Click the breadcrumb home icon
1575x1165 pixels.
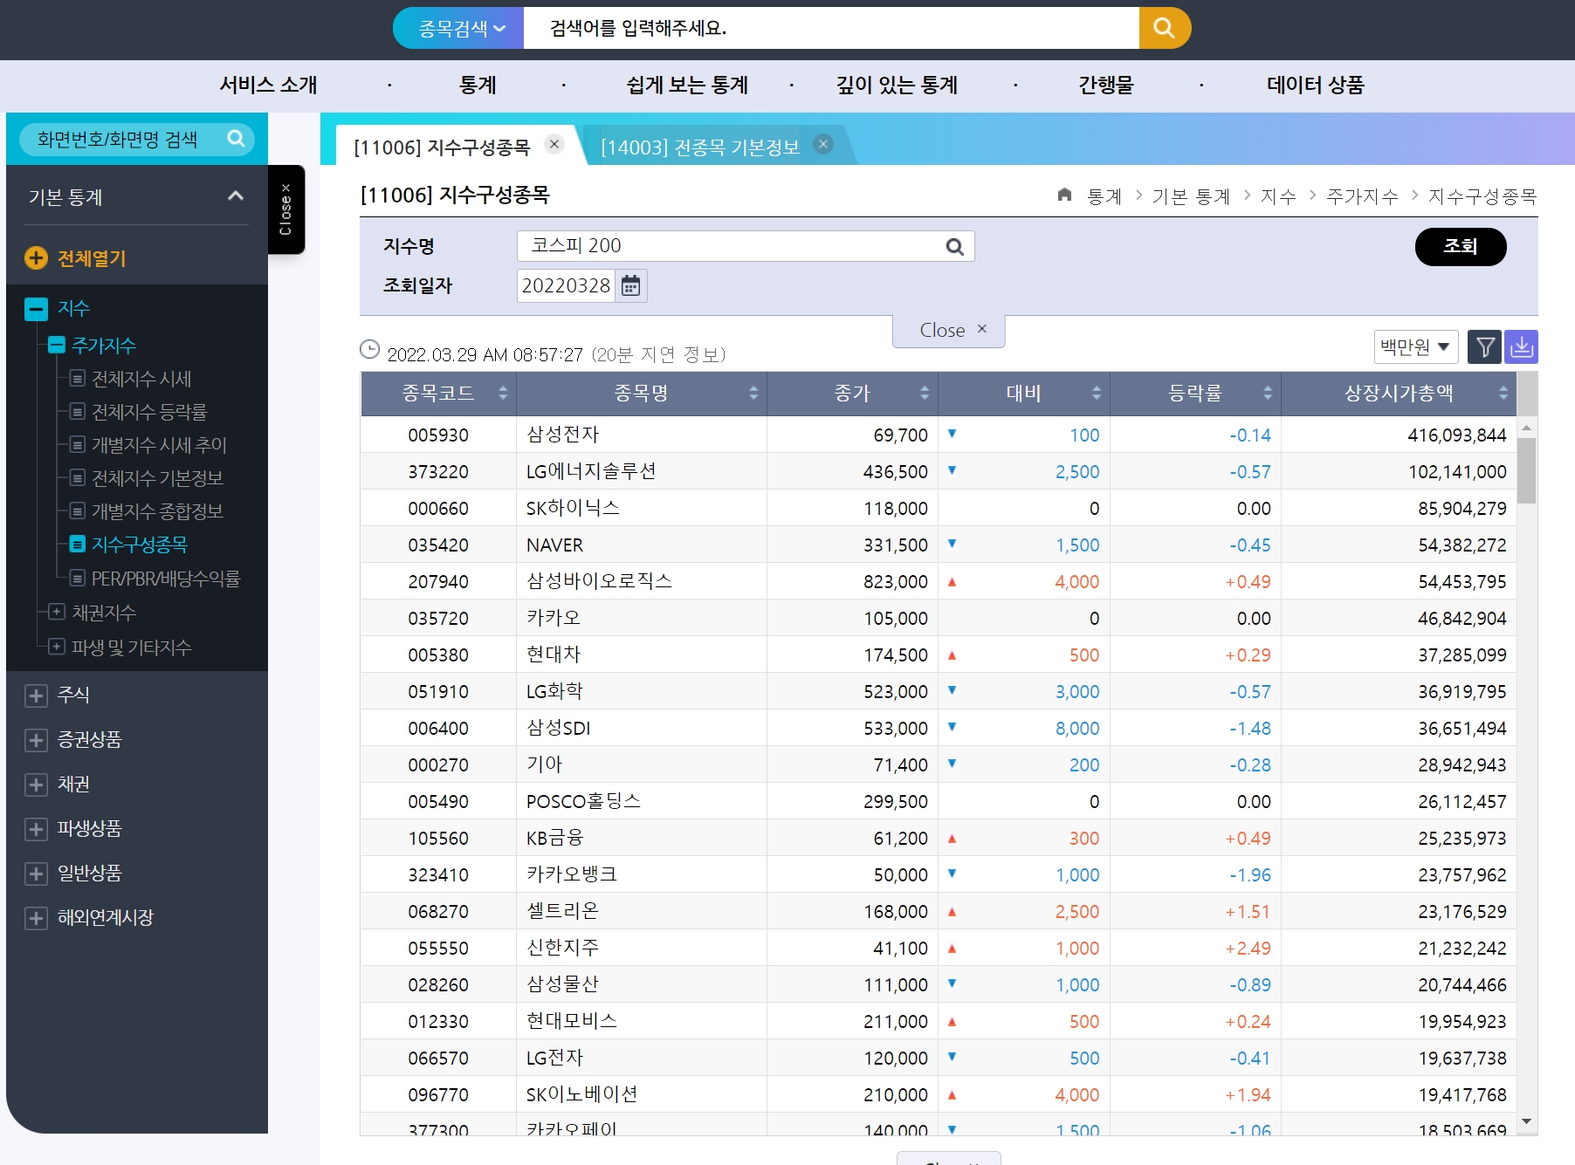[1064, 195]
